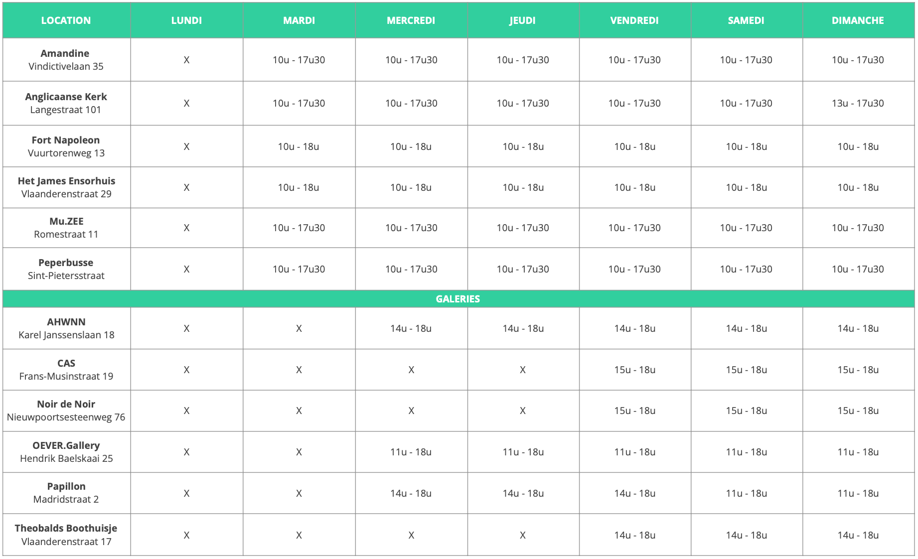Click the Fort Napoleon location name
This screenshot has width=918, height=559.
tap(66, 140)
